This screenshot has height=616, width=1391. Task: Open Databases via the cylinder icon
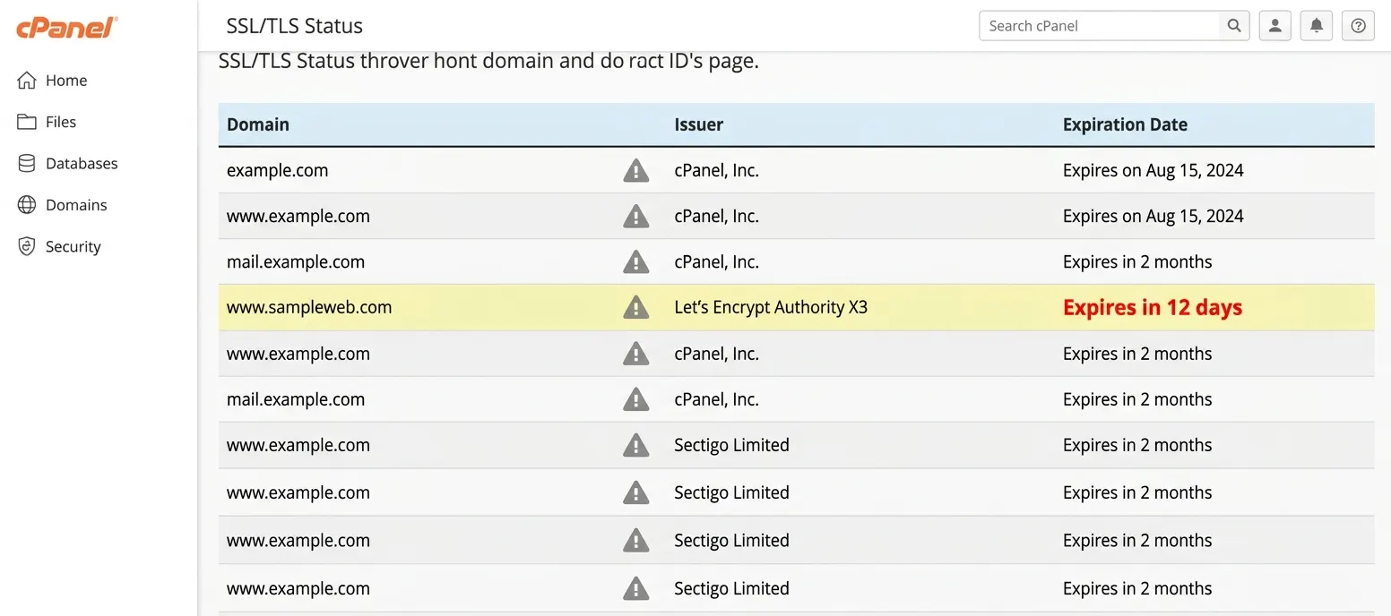(x=27, y=163)
